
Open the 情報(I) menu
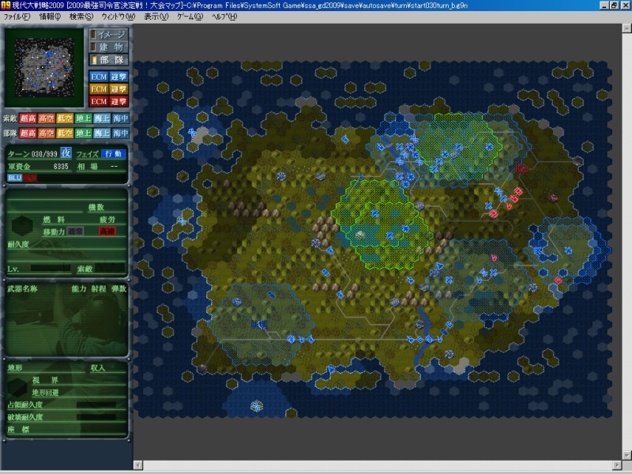pyautogui.click(x=50, y=17)
